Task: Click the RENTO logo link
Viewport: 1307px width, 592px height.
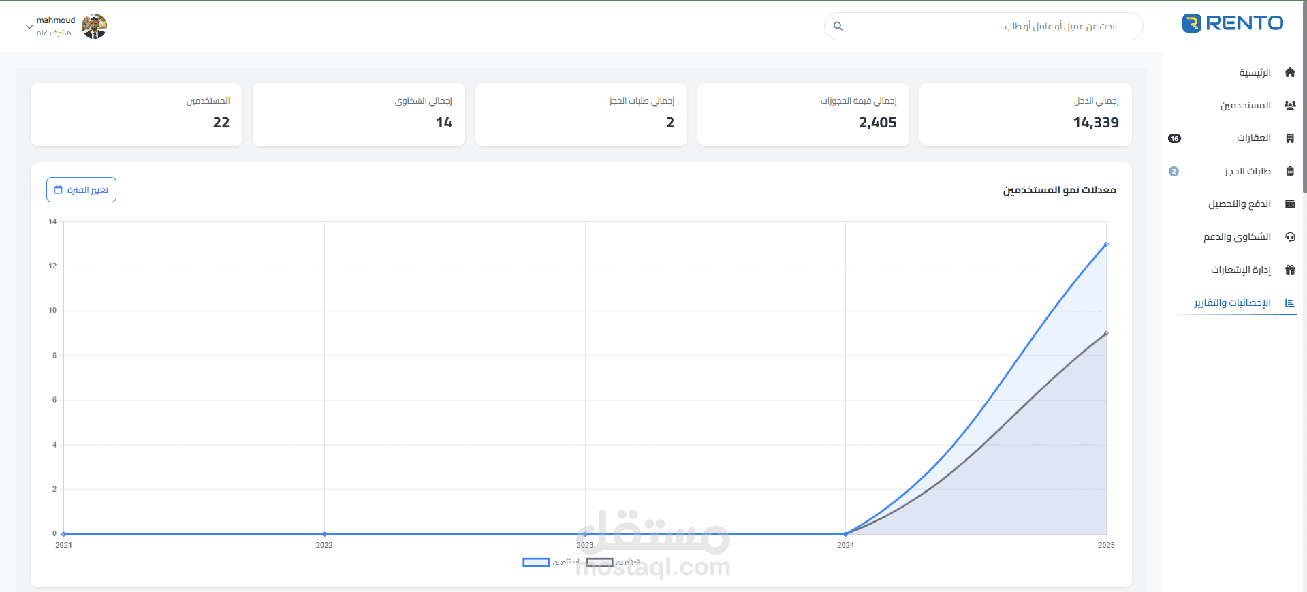Action: [x=1233, y=23]
